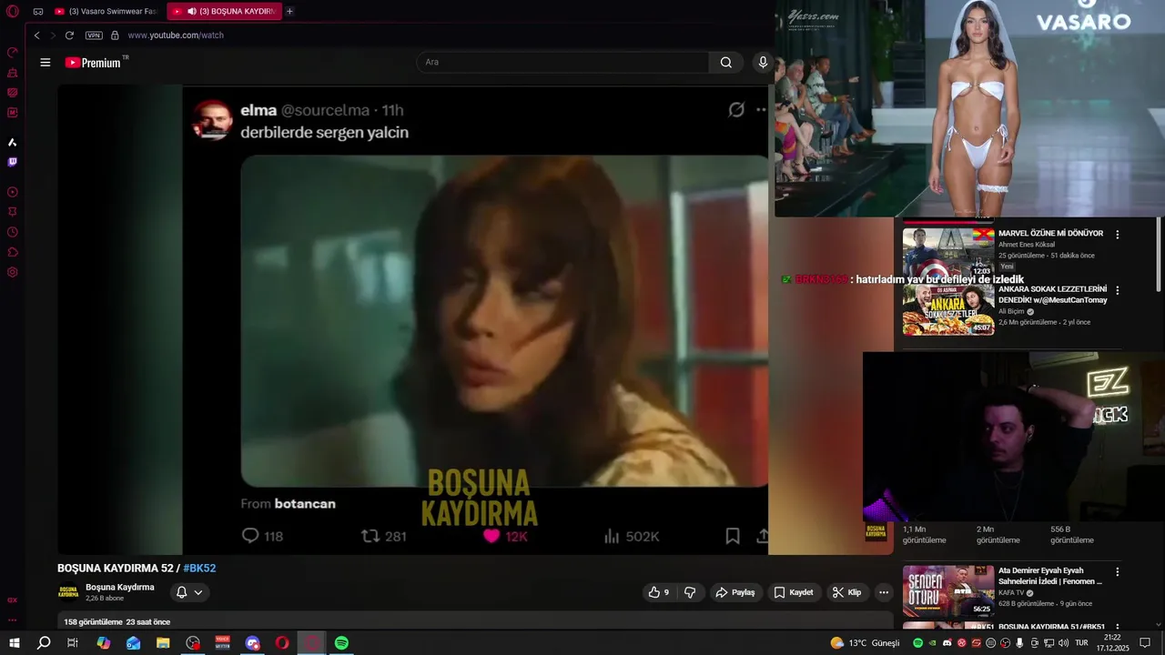Open Outlook from the taskbar
This screenshot has height=655, width=1165.
tap(134, 643)
